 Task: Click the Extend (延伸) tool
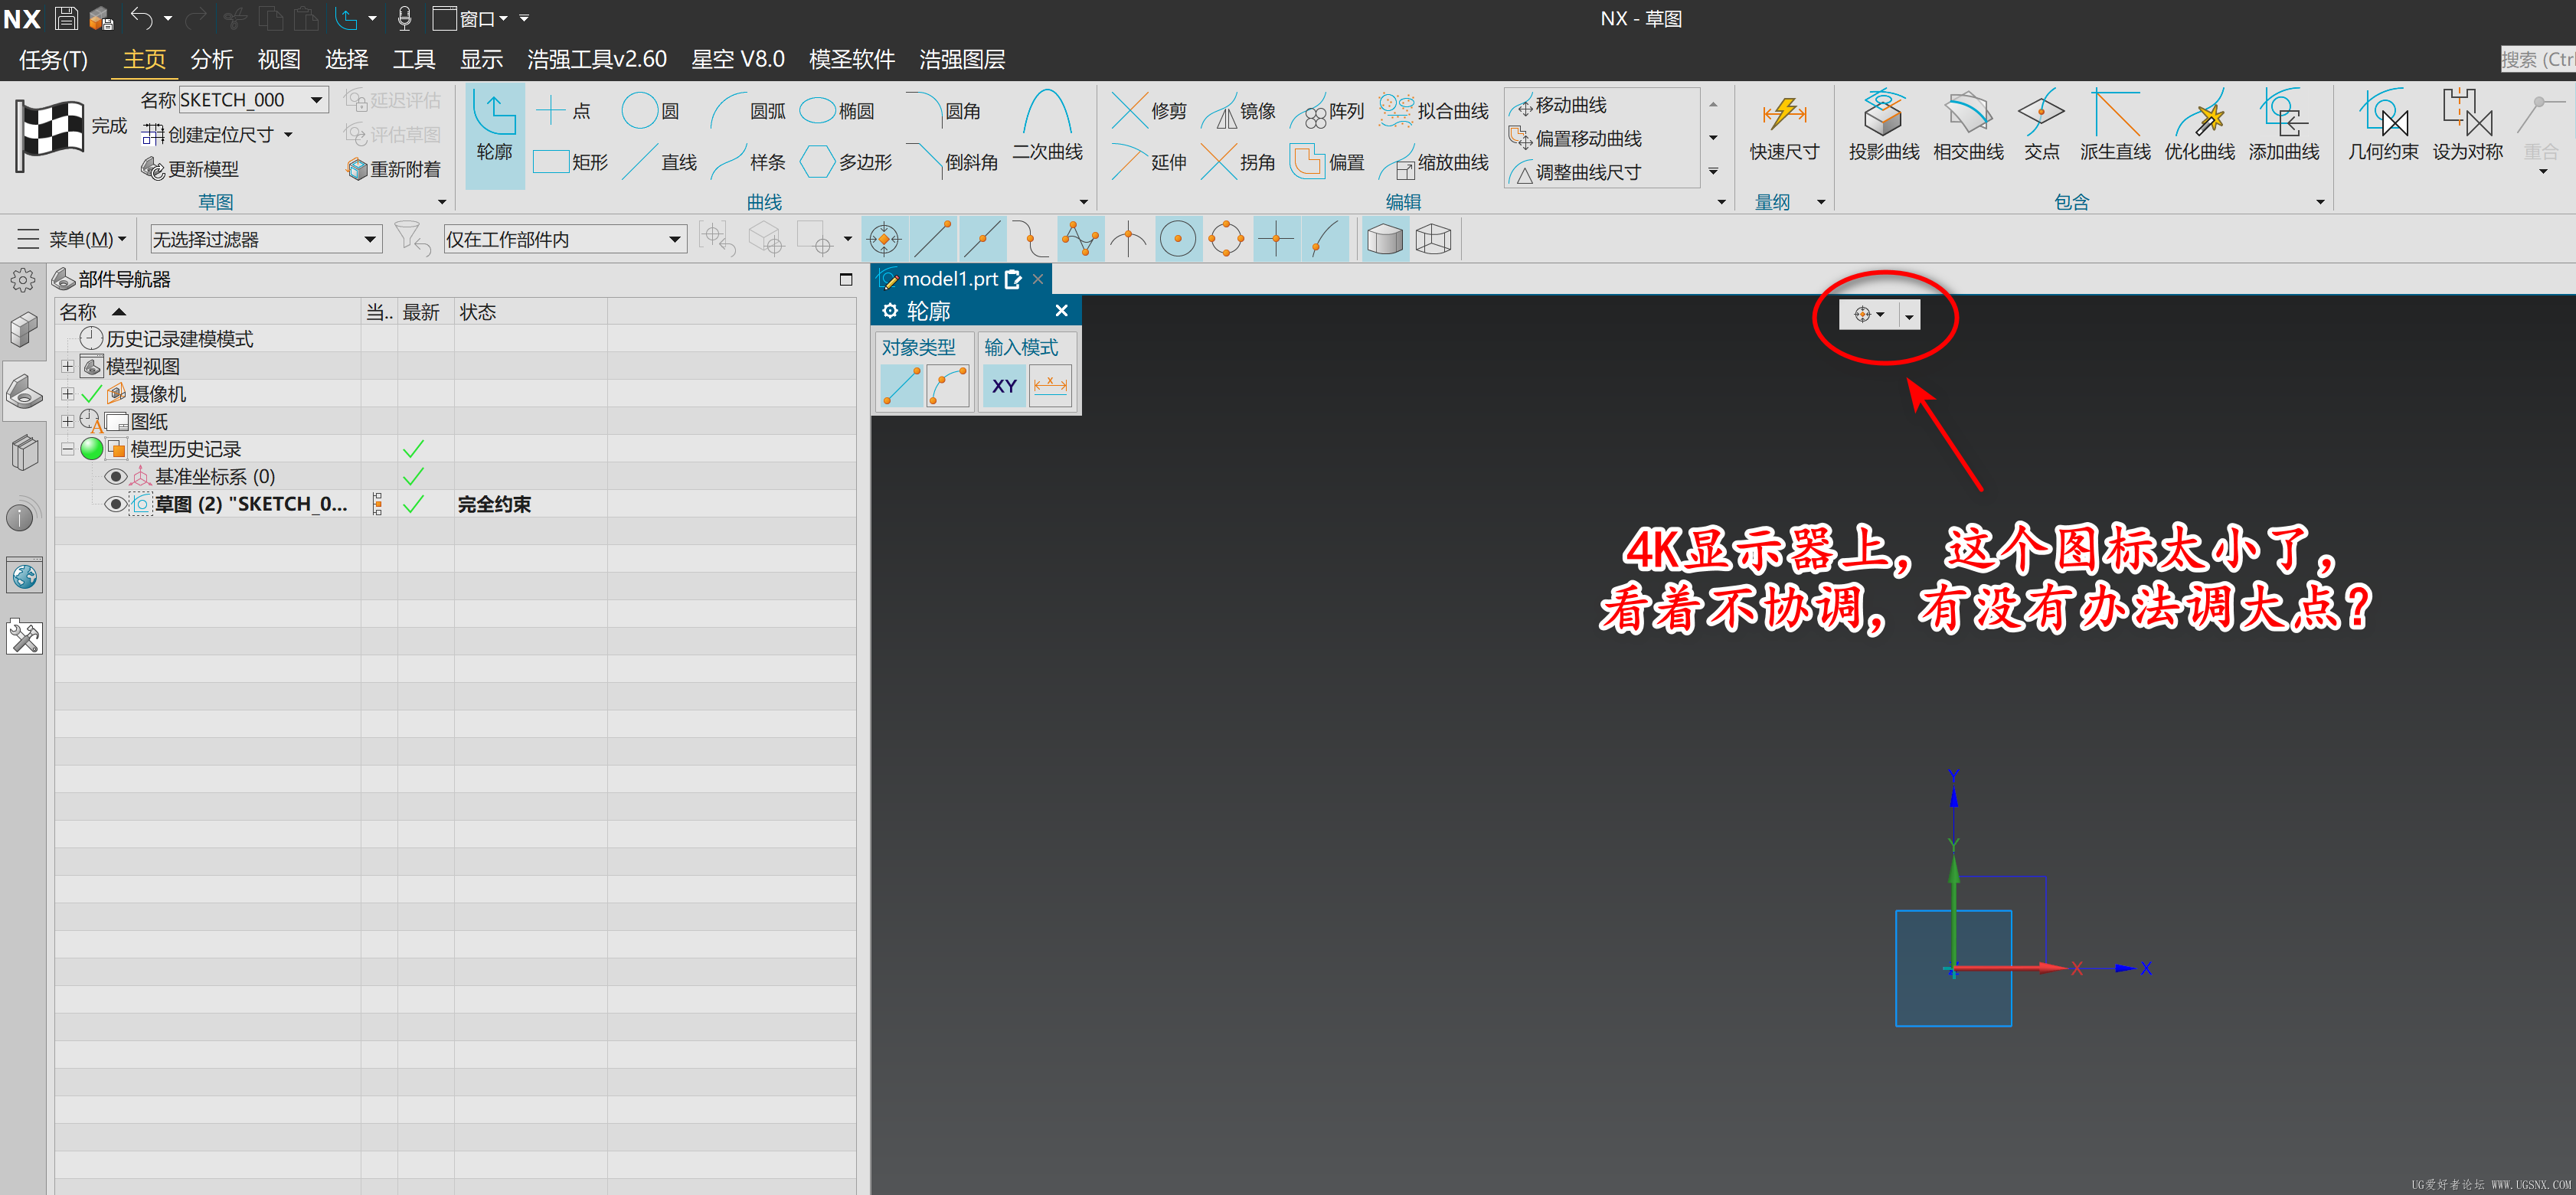pyautogui.click(x=1149, y=161)
